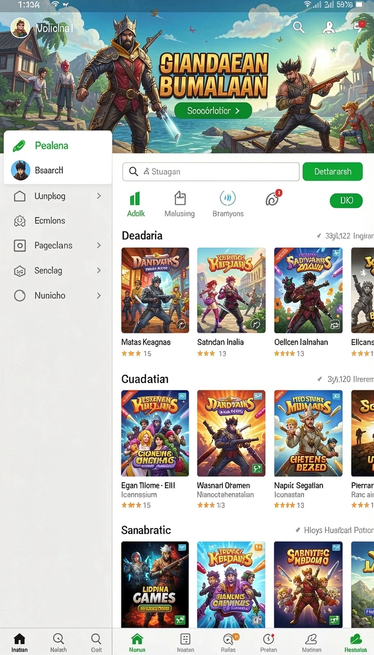Click the magnifier icon inside search field
Screen dimensions: 374x655
[x=133, y=172]
